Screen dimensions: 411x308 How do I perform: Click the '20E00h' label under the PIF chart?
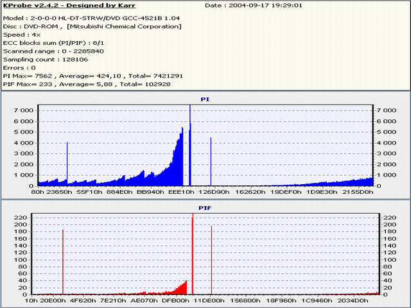pyautogui.click(x=53, y=300)
